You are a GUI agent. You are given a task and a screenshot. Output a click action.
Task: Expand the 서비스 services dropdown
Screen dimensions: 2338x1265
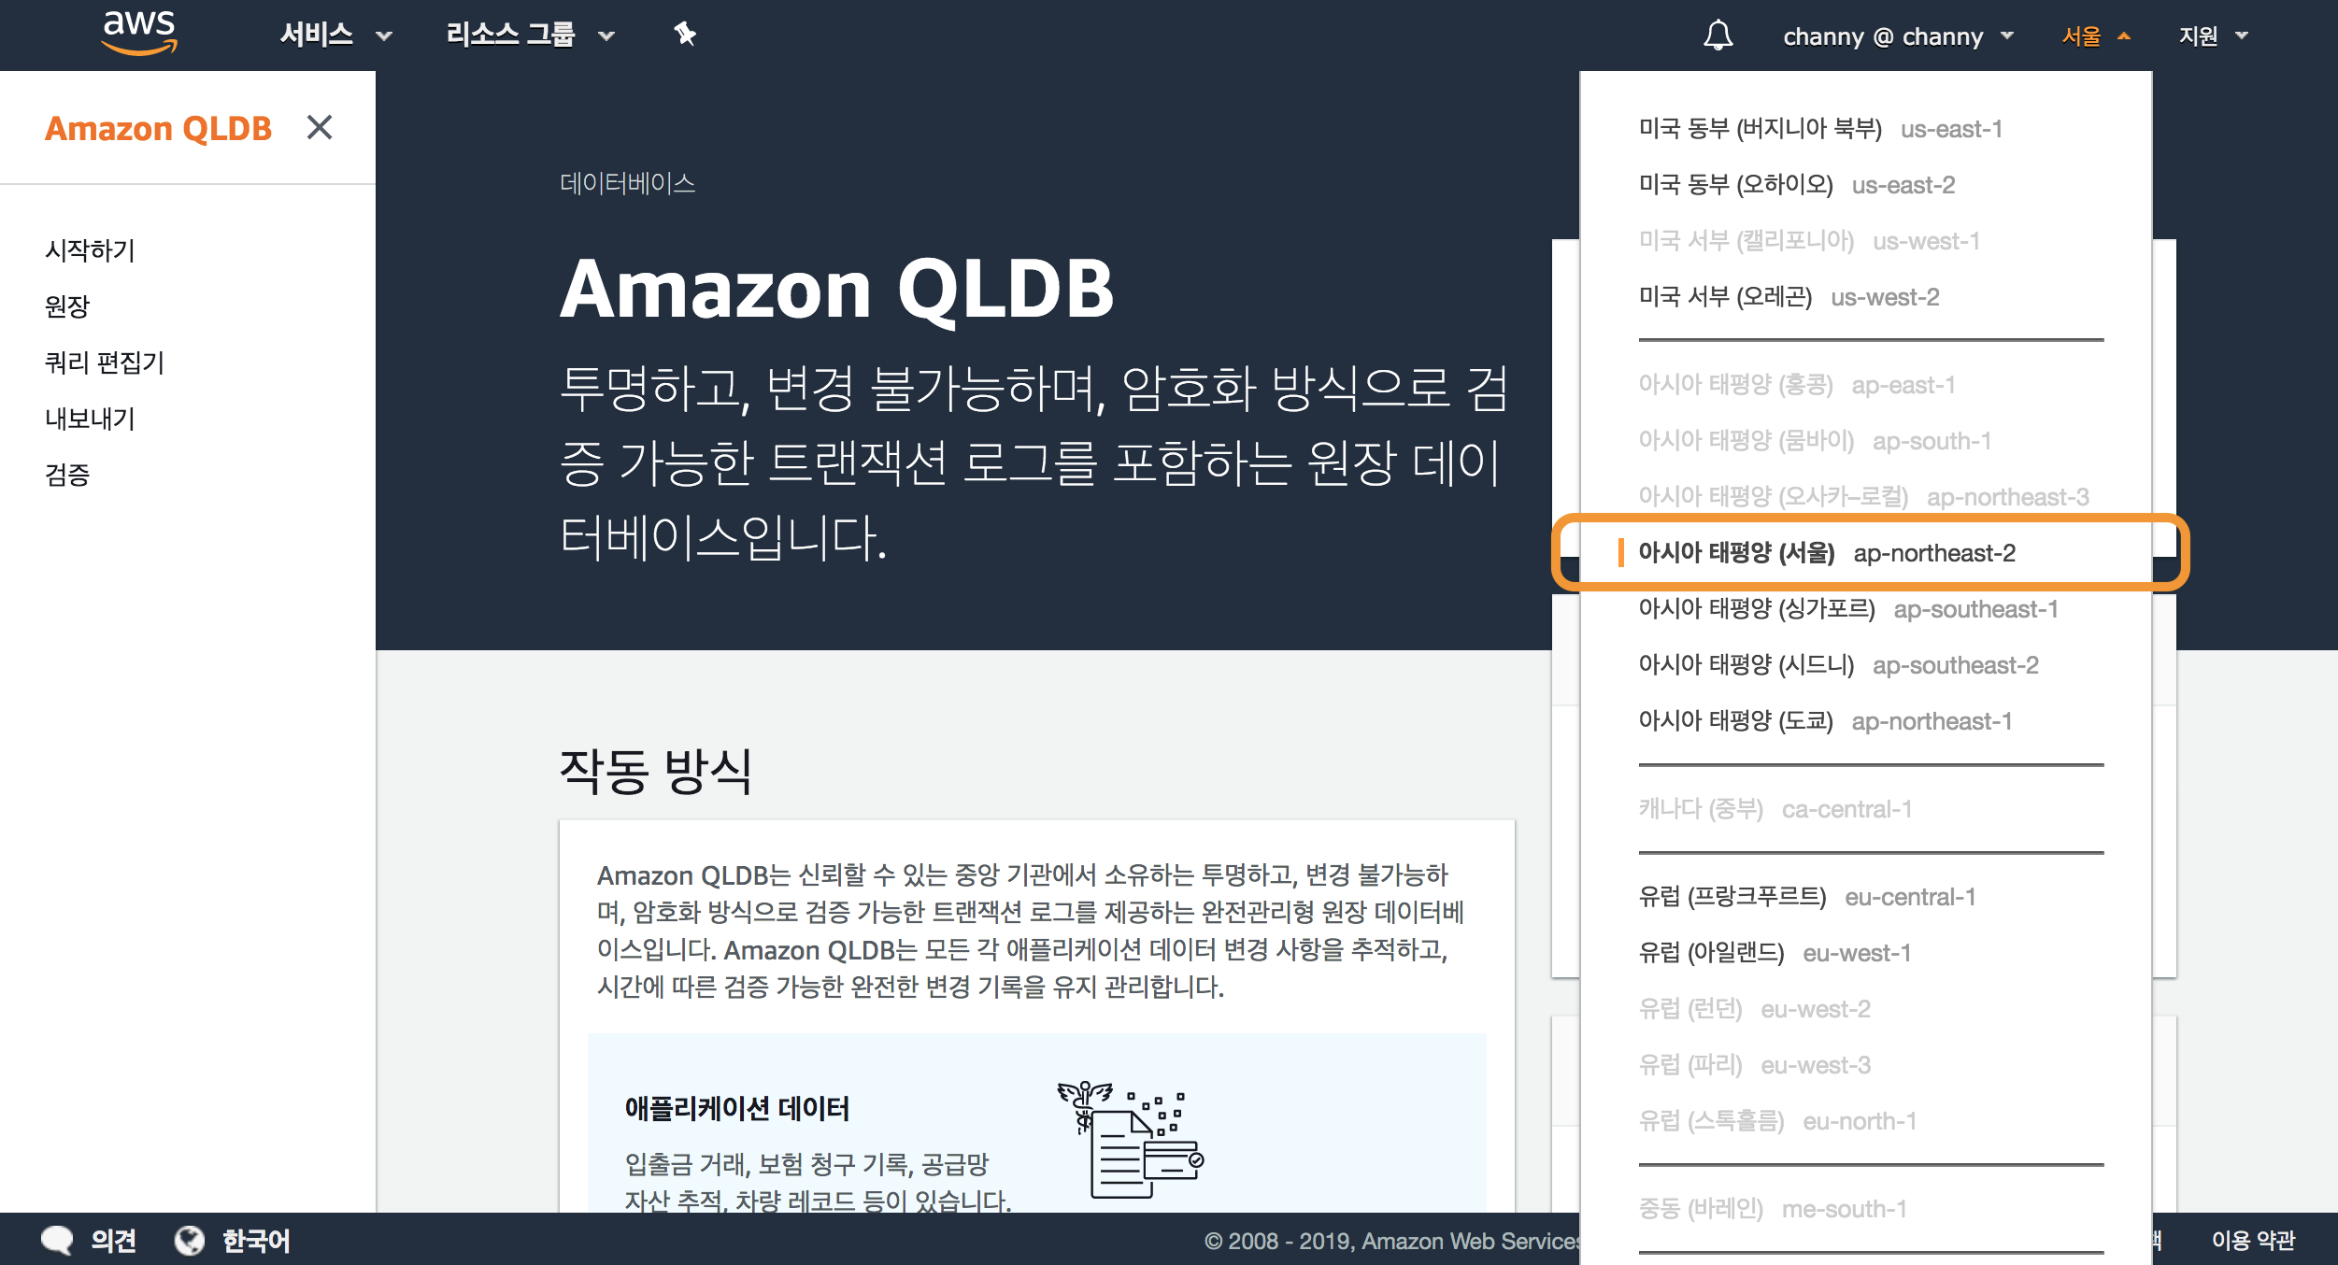point(335,36)
